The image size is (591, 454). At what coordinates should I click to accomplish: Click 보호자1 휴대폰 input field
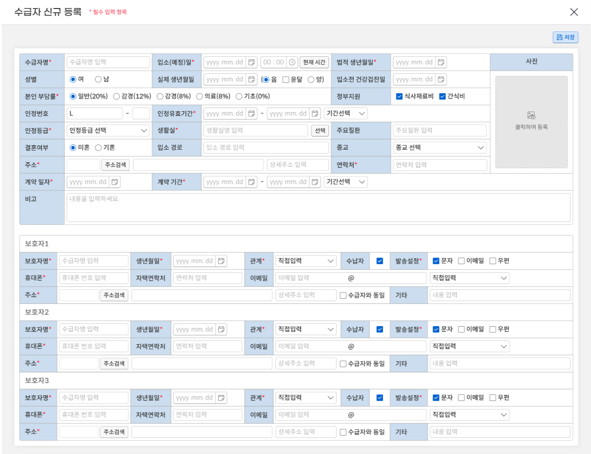point(94,278)
